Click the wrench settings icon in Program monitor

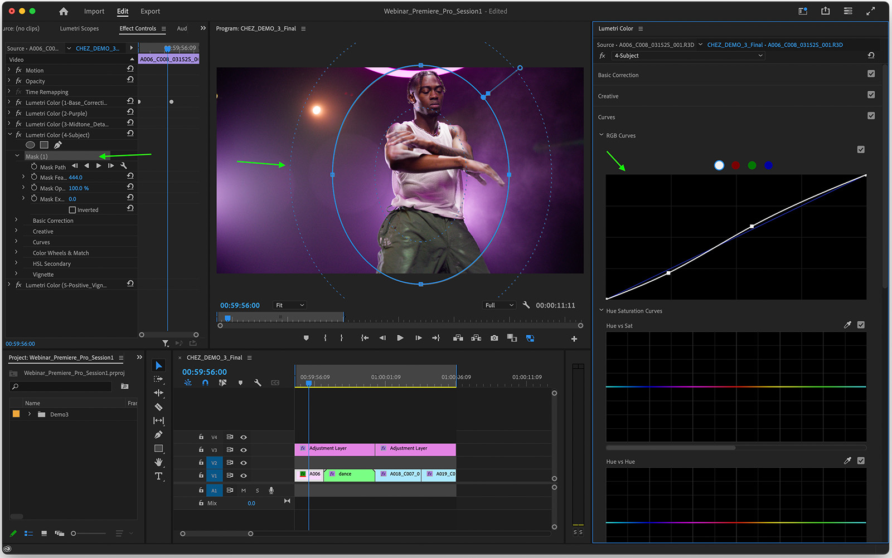click(526, 305)
